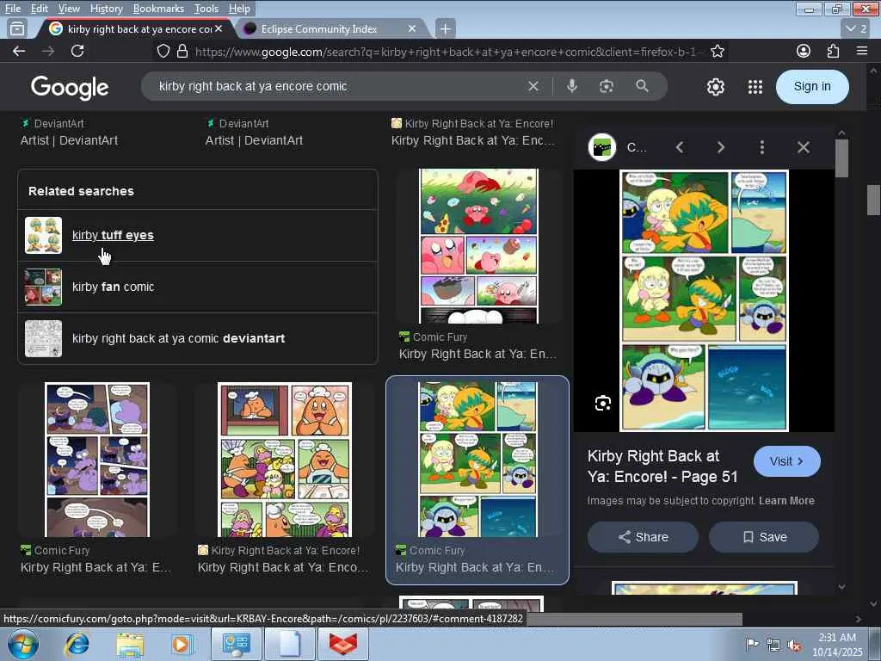Show next image in preview panel
Screen dimensions: 881x661
(x=720, y=147)
